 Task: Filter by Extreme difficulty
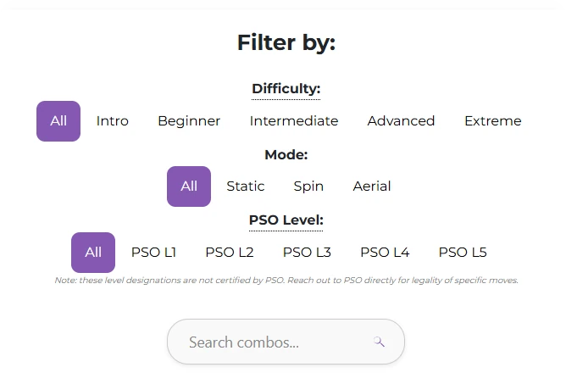click(x=493, y=121)
